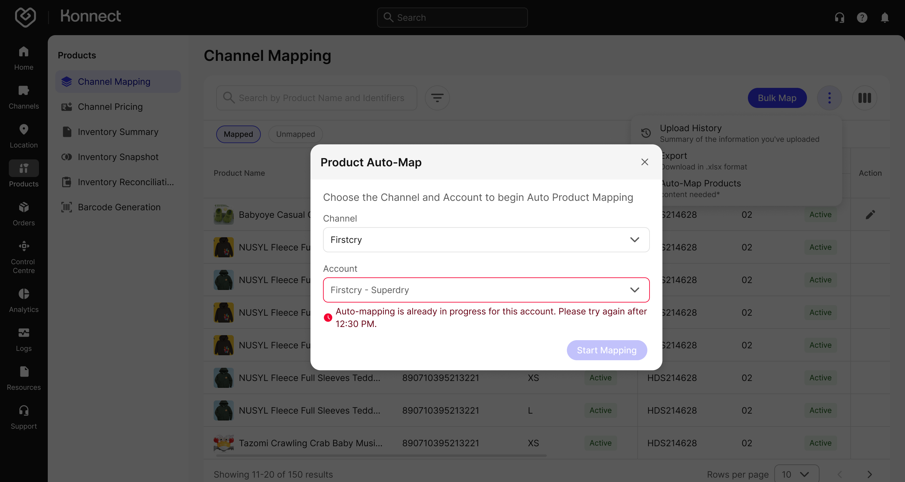
Task: Click the Babyoye Casual product thumbnail
Action: [223, 214]
